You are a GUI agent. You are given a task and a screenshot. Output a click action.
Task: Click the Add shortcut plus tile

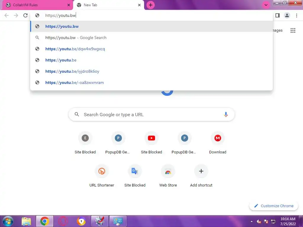(x=201, y=176)
